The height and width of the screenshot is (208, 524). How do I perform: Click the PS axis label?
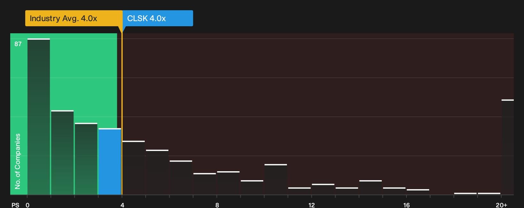pos(15,205)
